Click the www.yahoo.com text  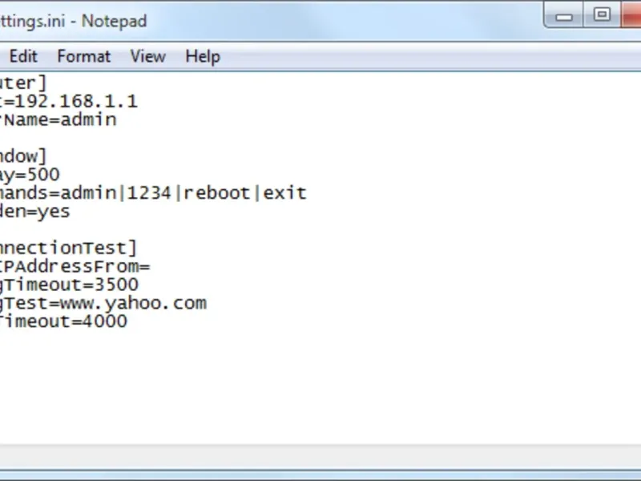point(144,303)
